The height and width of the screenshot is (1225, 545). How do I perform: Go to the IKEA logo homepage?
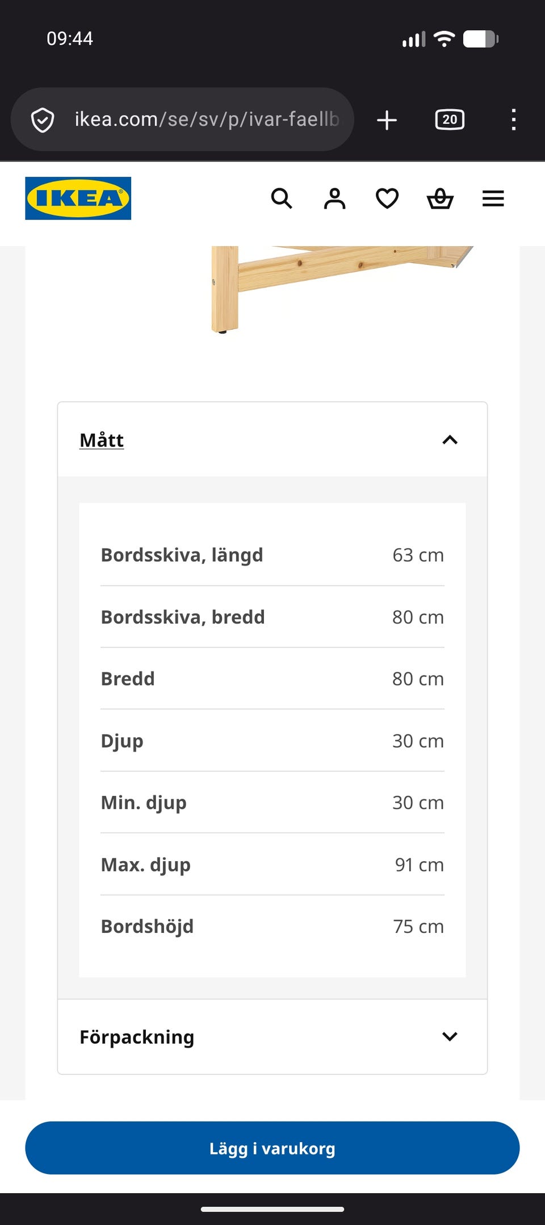tap(78, 198)
